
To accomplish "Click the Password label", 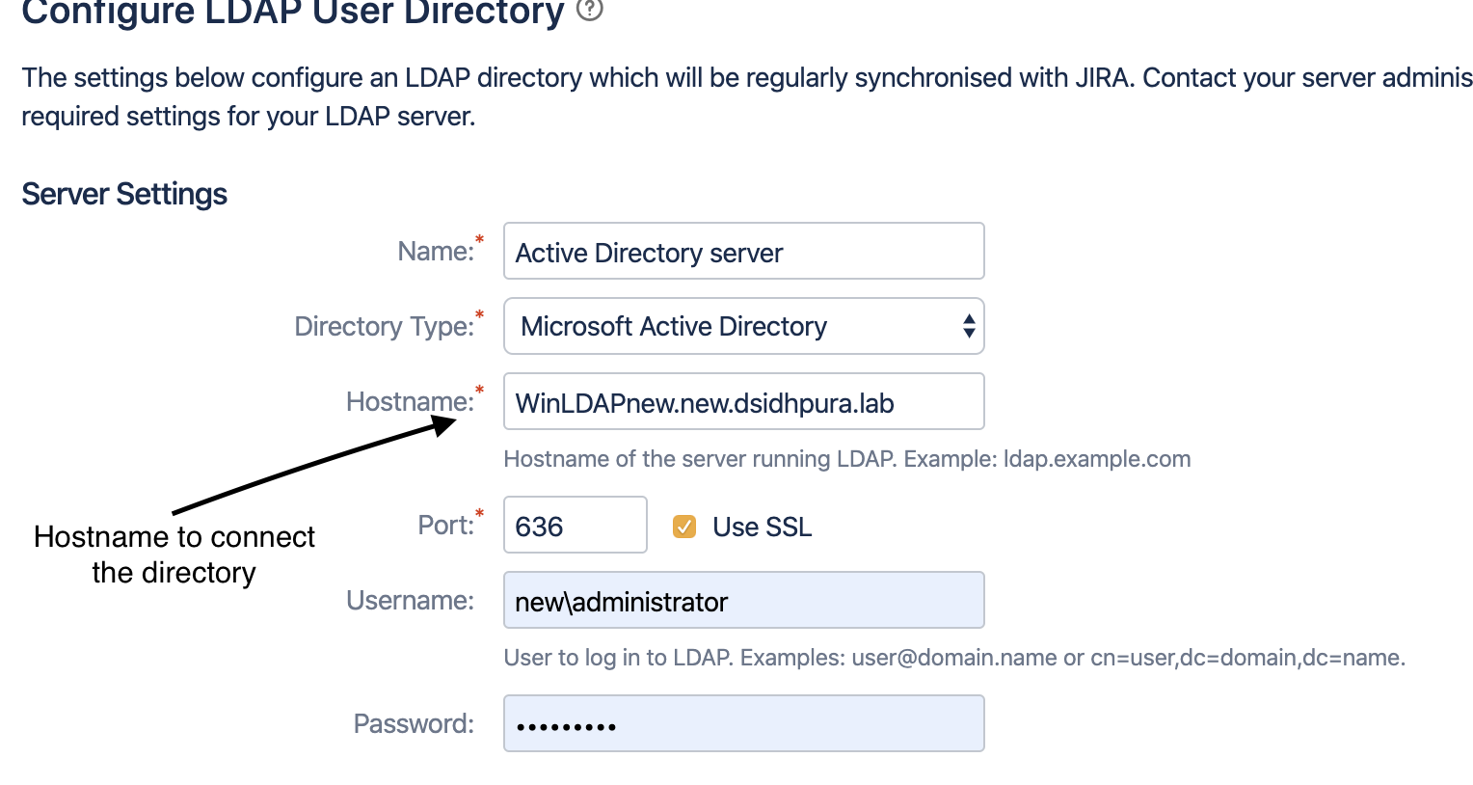I will [415, 723].
